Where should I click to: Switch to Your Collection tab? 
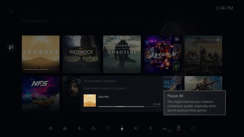point(35,21)
